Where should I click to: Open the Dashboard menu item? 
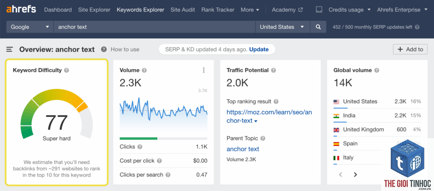(58, 10)
